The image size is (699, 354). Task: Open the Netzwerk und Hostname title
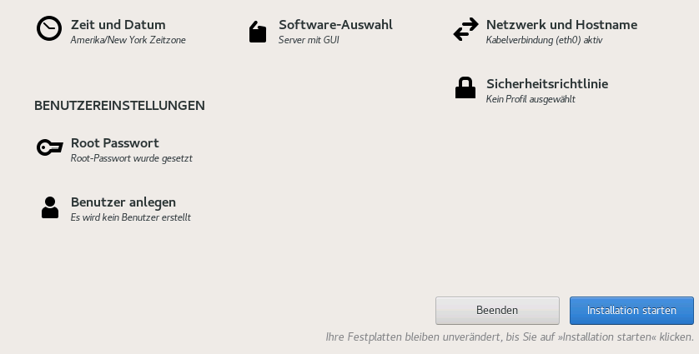pyautogui.click(x=561, y=25)
